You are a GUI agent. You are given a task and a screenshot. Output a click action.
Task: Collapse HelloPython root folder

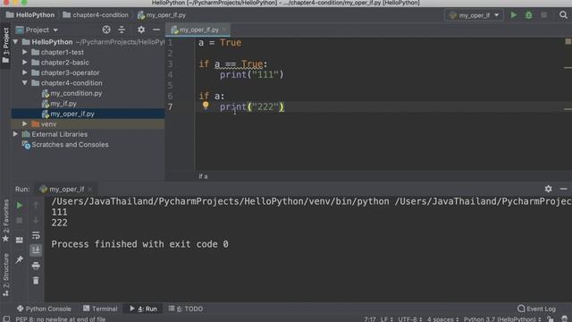[15, 42]
